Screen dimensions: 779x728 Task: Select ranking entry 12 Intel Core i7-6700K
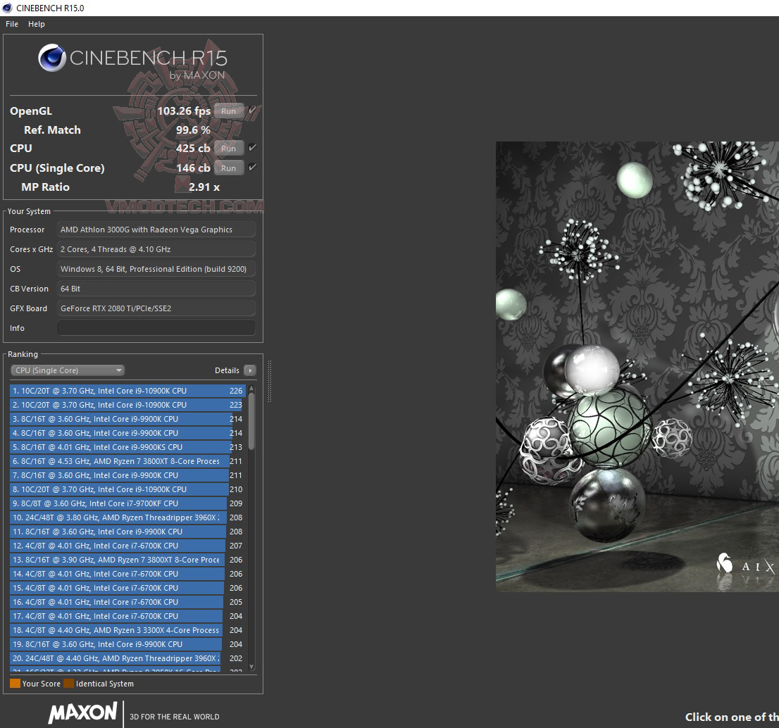click(x=127, y=546)
